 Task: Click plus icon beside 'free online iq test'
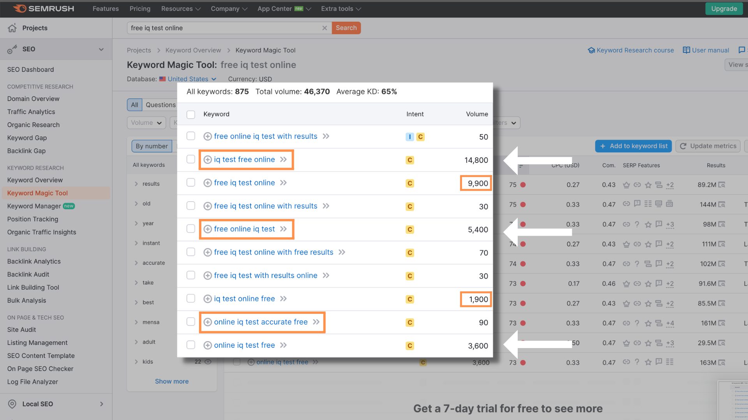click(208, 229)
